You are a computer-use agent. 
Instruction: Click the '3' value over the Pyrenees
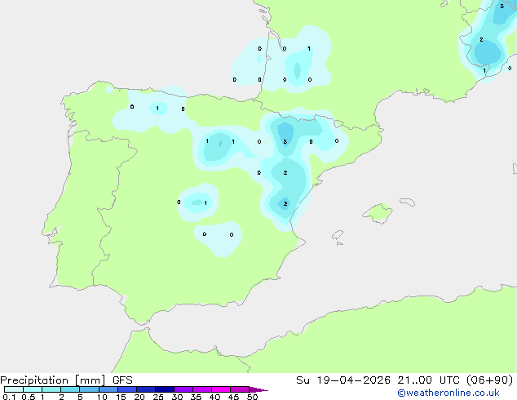(x=285, y=141)
